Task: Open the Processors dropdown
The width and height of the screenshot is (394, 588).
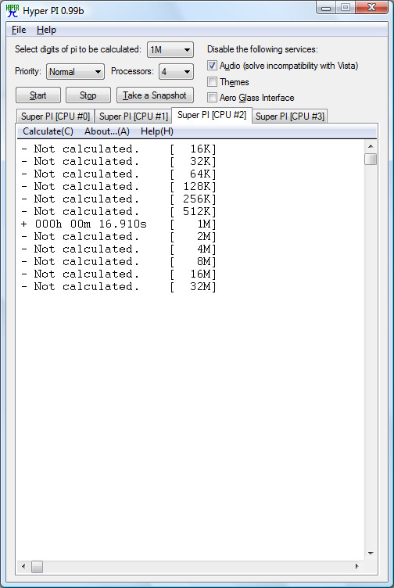Action: [176, 72]
